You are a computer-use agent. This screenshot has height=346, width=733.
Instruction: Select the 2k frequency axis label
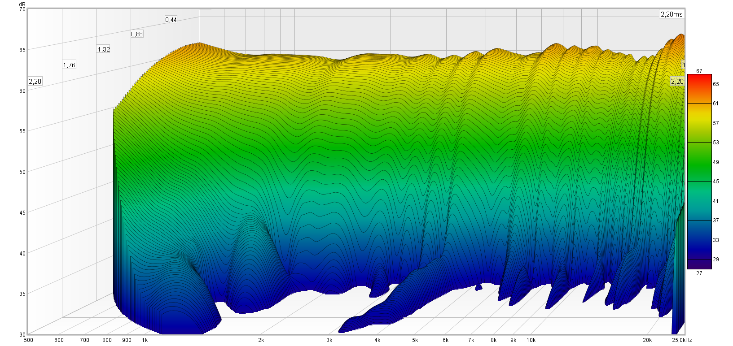coord(261,340)
